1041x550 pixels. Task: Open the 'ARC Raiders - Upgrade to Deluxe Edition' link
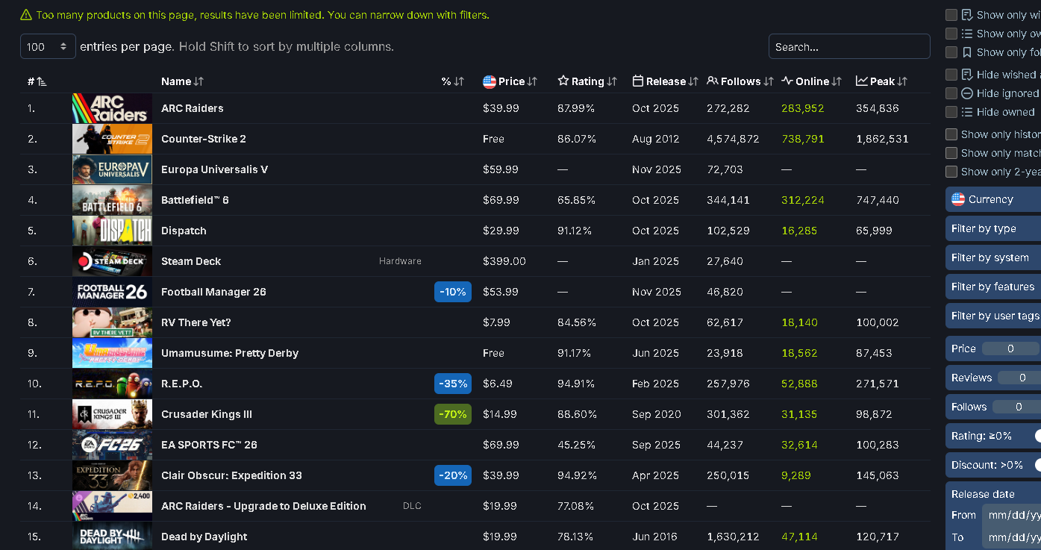(x=263, y=506)
